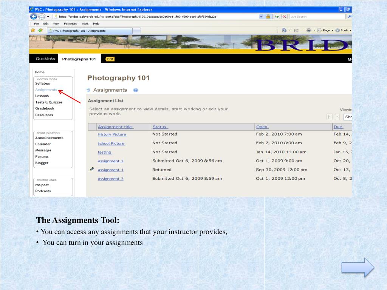
Task: Click the Print toolbar icon
Action: click(309, 30)
